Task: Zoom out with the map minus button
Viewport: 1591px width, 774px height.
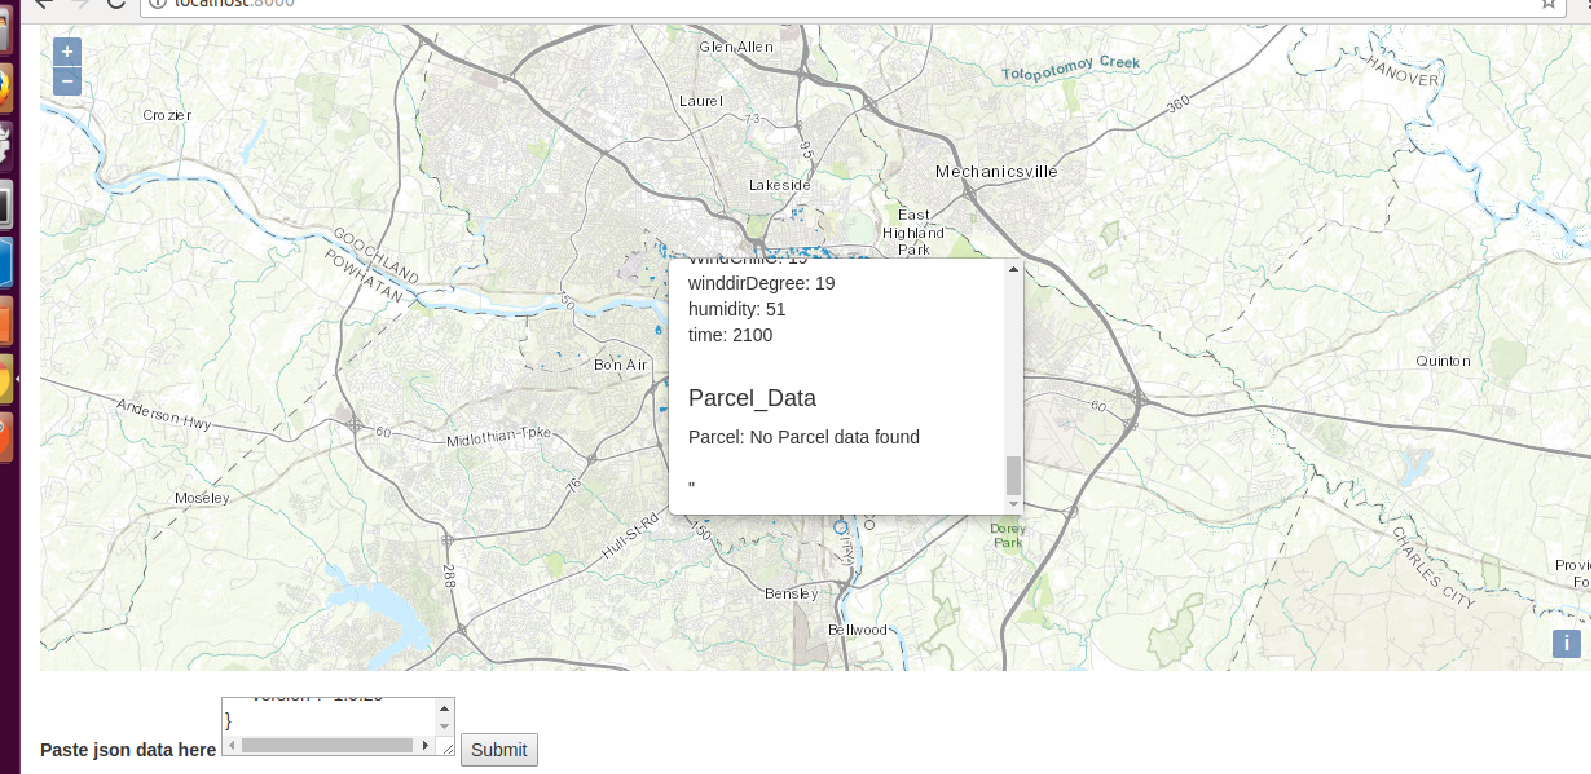Action: pos(67,81)
